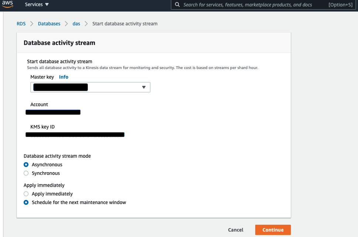Open the Databases breadcrumb link
Image resolution: width=358 pixels, height=237 pixels.
49,24
